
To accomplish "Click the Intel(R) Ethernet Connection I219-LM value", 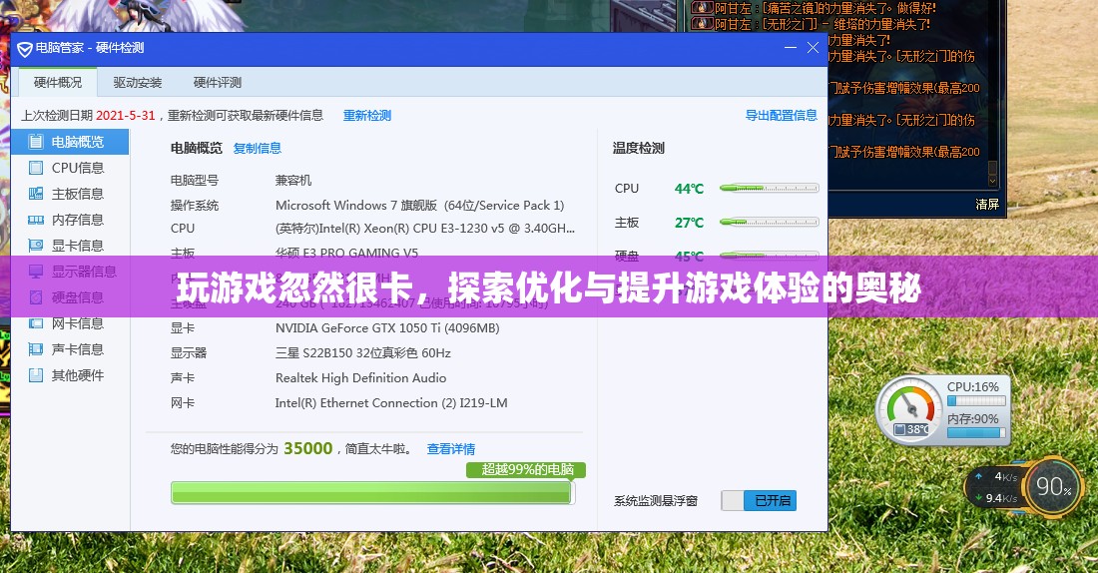I will pos(391,402).
